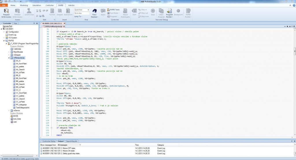Click the Check Program icon
The width and height of the screenshot is (296, 160).
point(161,11)
